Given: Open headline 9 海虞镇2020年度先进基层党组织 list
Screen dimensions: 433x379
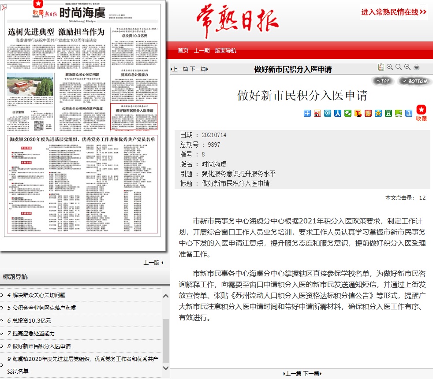Looking at the screenshot, I should coord(83,365).
